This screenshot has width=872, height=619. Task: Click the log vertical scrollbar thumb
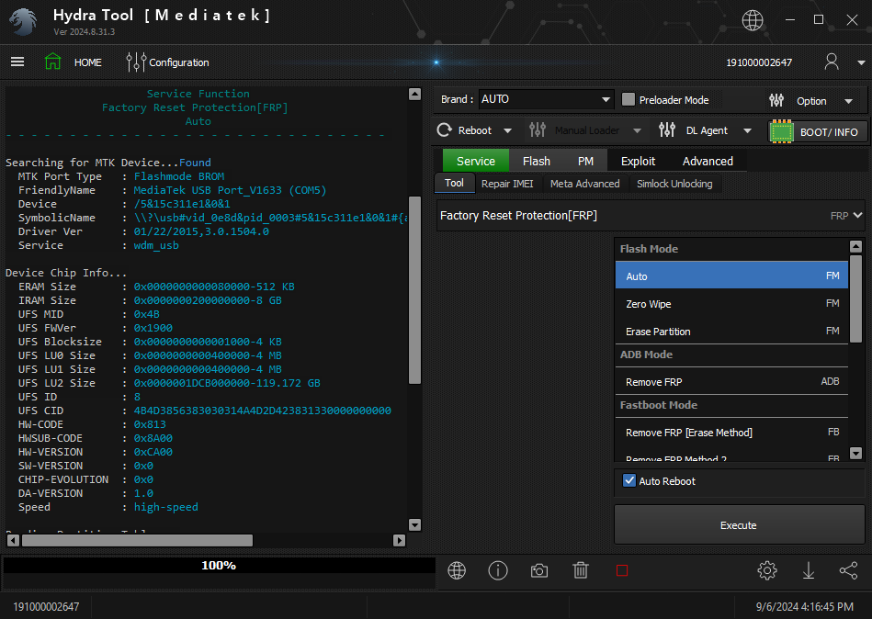tap(415, 289)
